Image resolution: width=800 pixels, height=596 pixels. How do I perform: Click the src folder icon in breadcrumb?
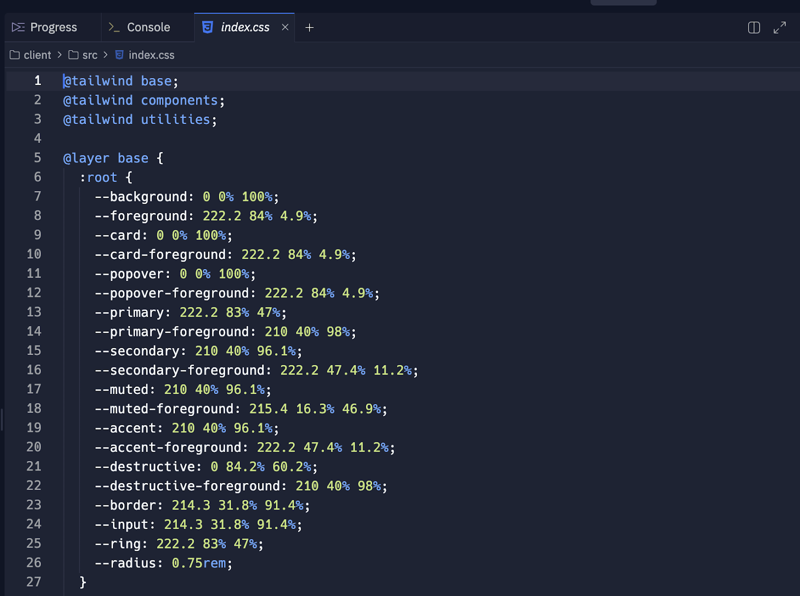pyautogui.click(x=73, y=55)
